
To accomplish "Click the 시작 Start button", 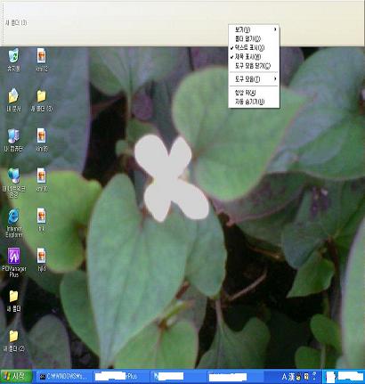I will click(16, 377).
